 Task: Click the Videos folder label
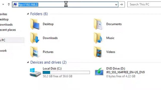pyautogui.click(x=111, y=52)
